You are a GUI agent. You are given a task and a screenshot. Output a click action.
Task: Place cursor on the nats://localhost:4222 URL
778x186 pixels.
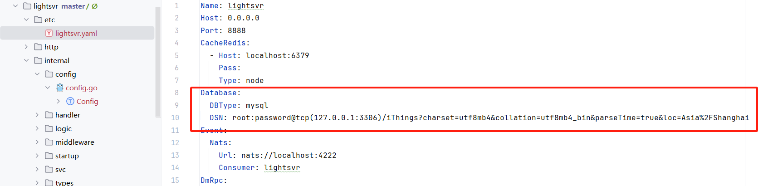(x=289, y=155)
